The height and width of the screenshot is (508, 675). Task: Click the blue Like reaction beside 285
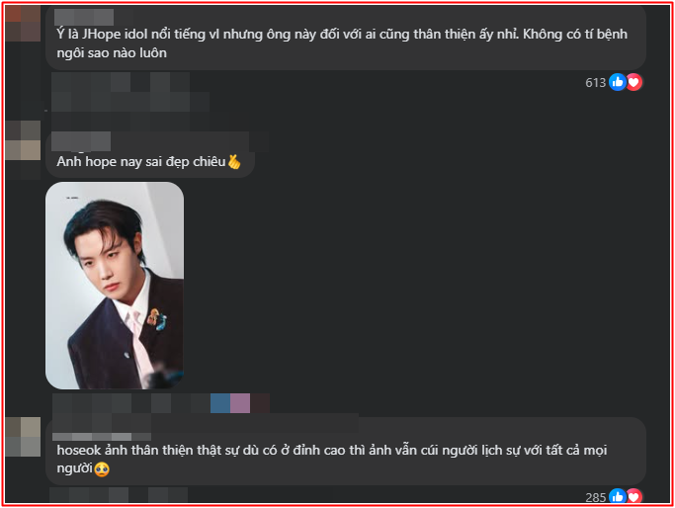point(618,496)
